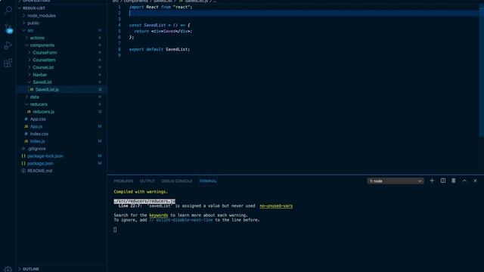The width and height of the screenshot is (484, 272).
Task: Place cursor on 'import React' line
Action: pos(160,7)
